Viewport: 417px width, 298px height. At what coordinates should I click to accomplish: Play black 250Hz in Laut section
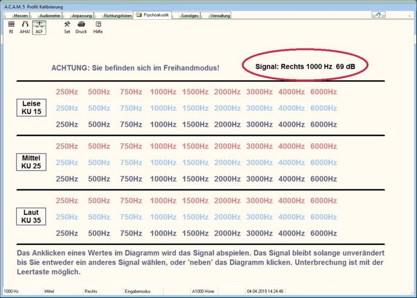pyautogui.click(x=66, y=233)
